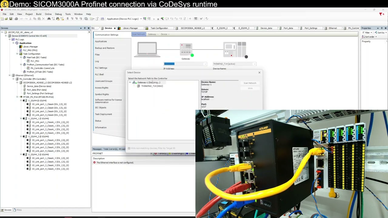
Task: Select PN_Controller.CommCycle tree item
Action: [x=42, y=68]
